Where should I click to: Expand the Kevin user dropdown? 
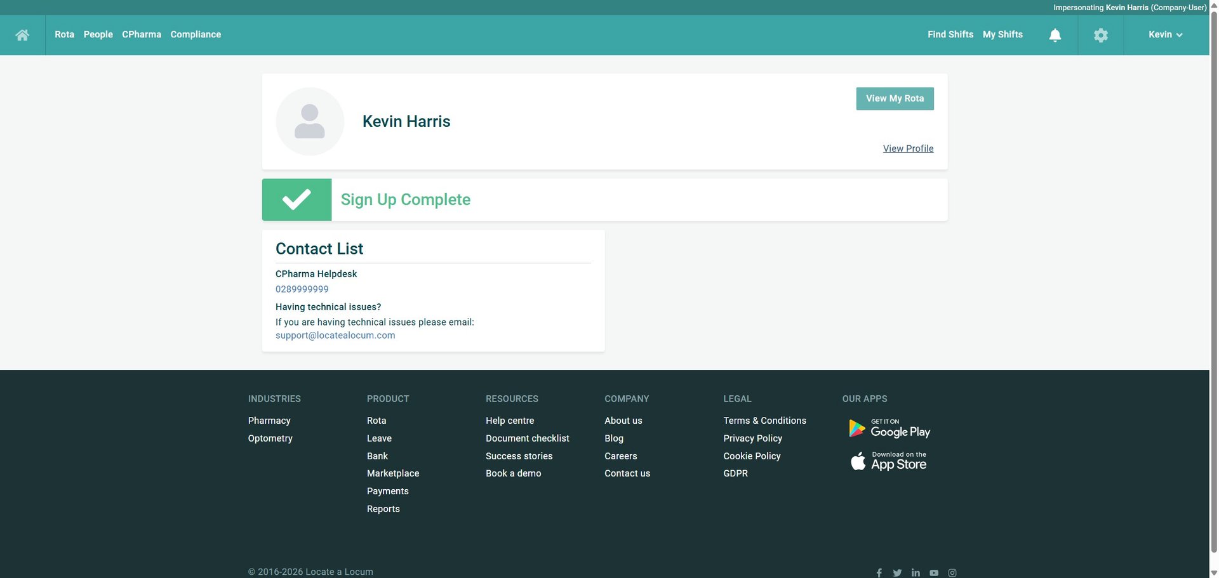1165,35
